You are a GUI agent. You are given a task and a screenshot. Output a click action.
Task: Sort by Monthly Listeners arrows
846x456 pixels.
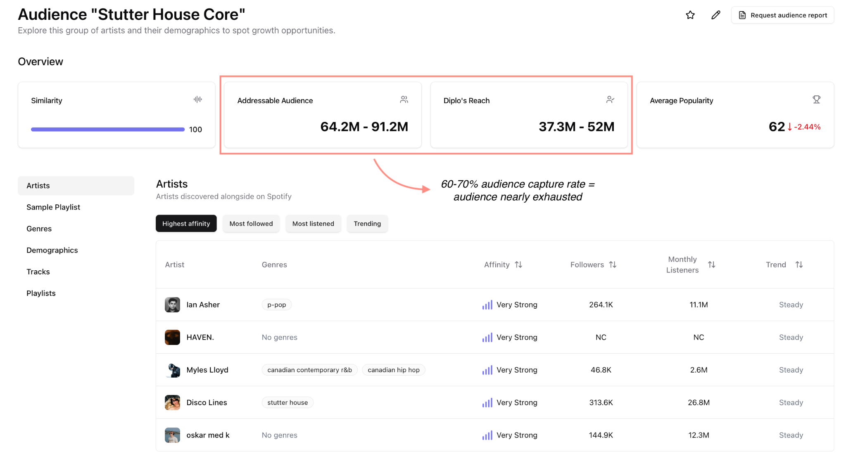click(x=711, y=265)
